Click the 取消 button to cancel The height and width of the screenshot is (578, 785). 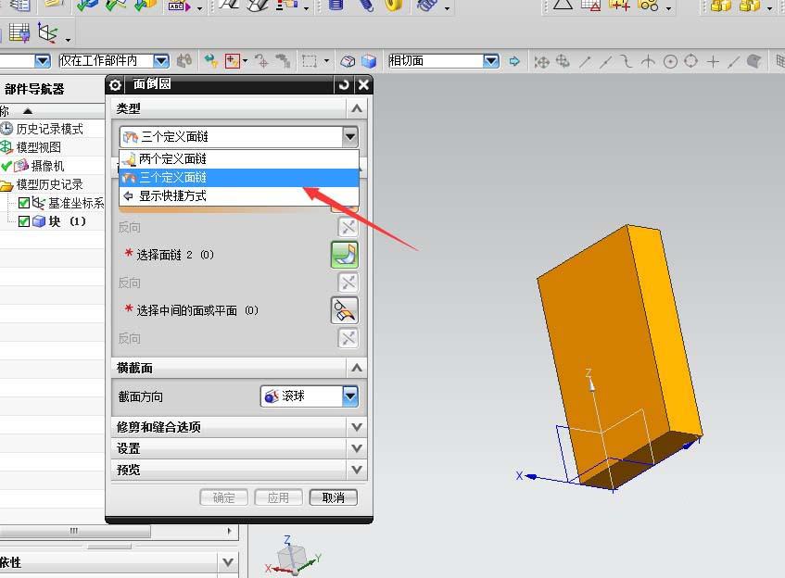pyautogui.click(x=333, y=497)
